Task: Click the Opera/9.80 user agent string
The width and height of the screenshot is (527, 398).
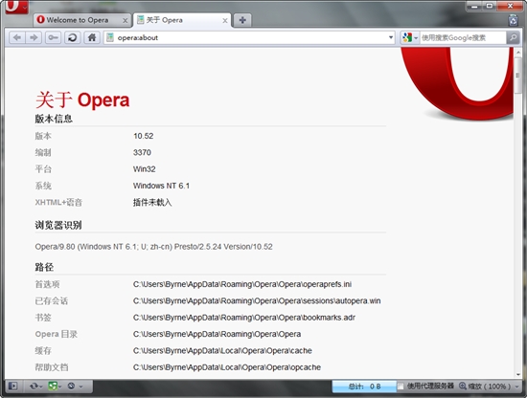Action: click(153, 247)
